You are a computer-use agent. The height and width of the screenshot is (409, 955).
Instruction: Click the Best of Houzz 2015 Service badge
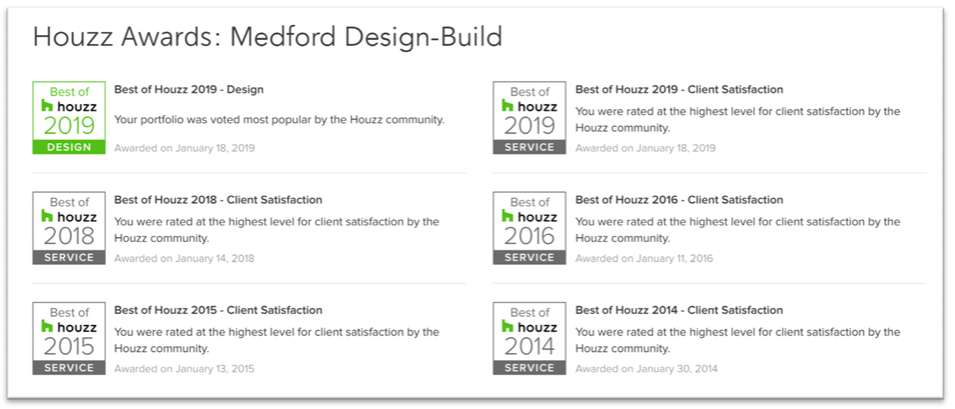68,339
